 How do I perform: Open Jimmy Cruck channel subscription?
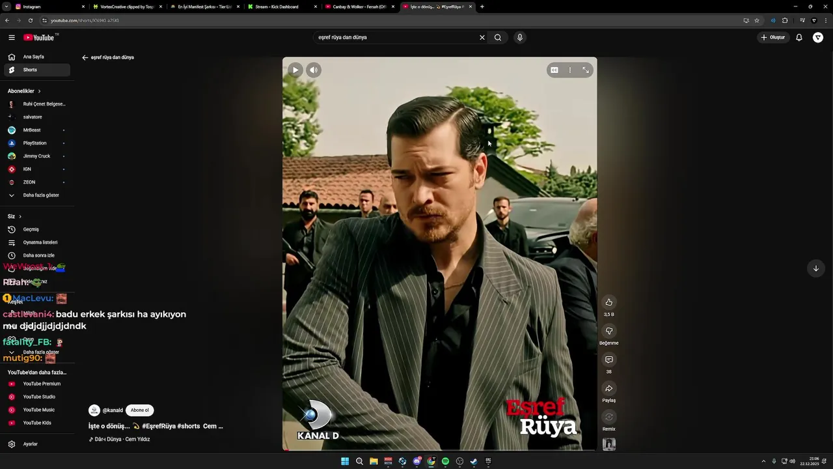pos(37,156)
